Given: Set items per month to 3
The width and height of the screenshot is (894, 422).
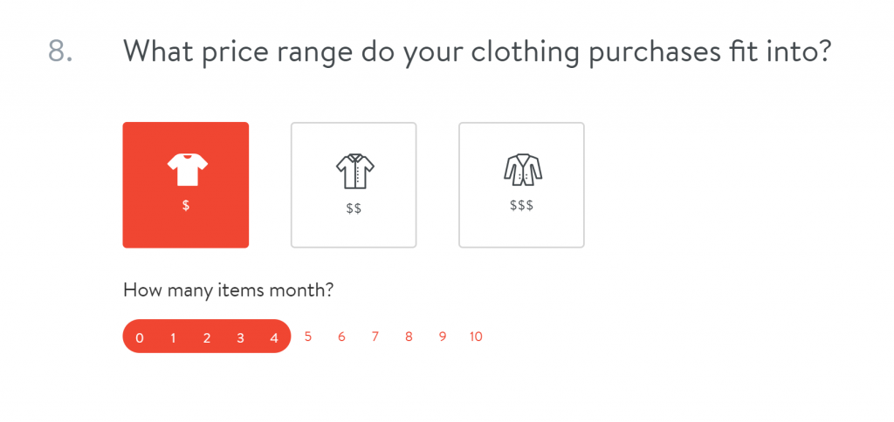Looking at the screenshot, I should pos(241,338).
